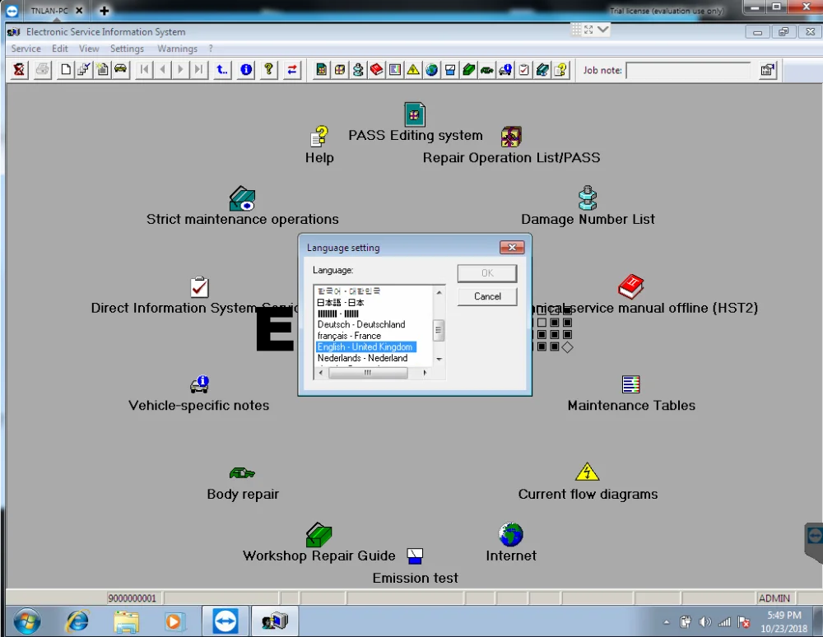Open the Internet globe module
Viewport: 823px width, 637px height.
[511, 535]
